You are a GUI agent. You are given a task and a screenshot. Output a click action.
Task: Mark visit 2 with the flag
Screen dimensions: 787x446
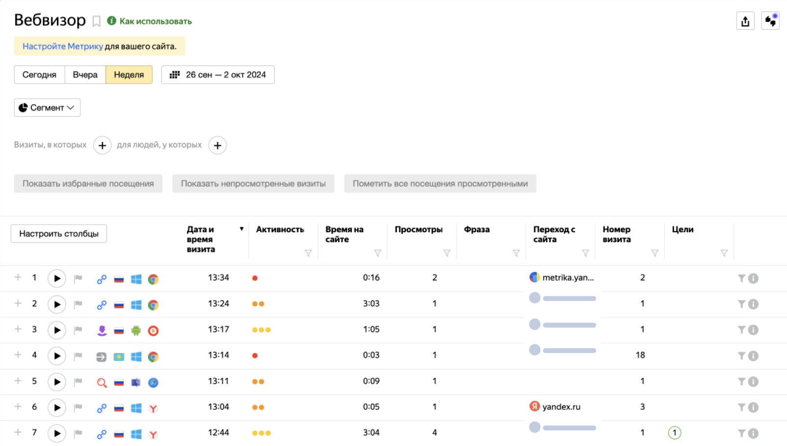[x=78, y=304]
